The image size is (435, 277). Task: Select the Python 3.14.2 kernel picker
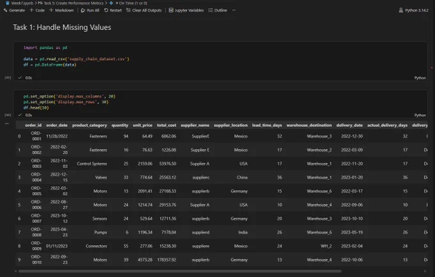tap(413, 10)
